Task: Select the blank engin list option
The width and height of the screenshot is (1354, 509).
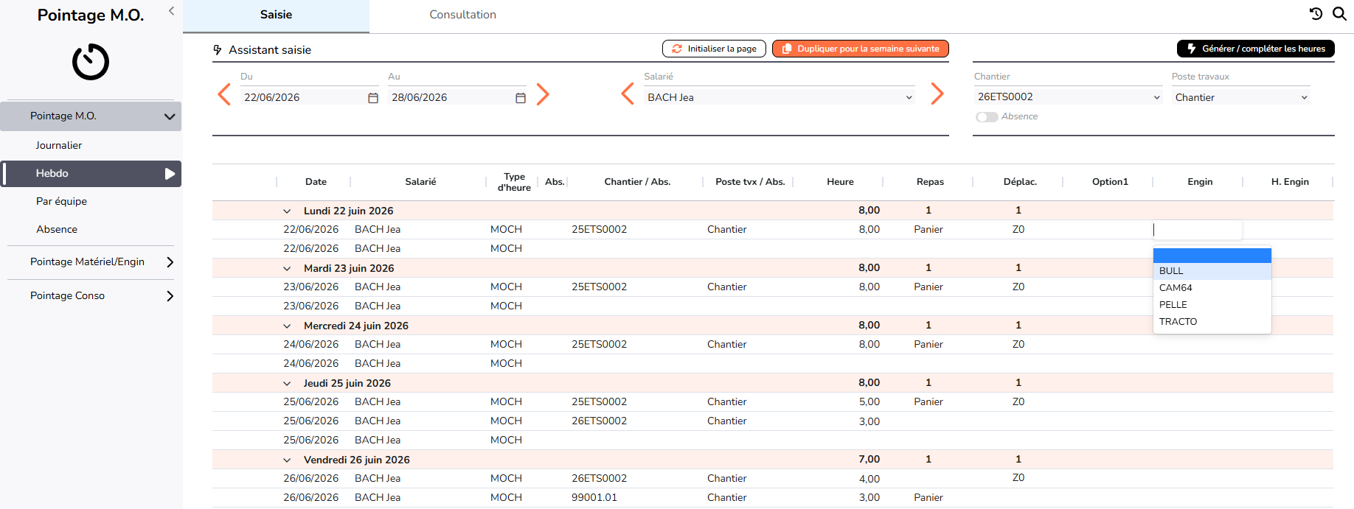Action: click(1212, 256)
